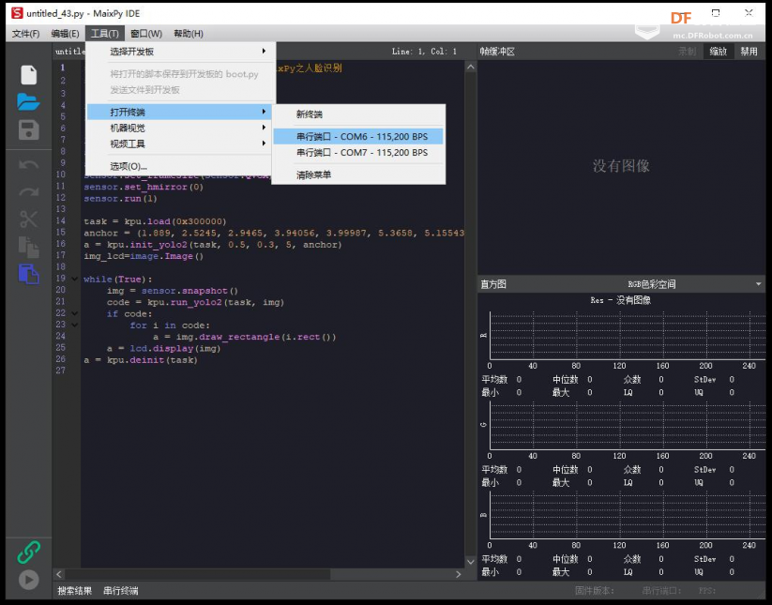Viewport: 772px width, 605px height.
Task: Connect to the board with link icon
Action: pyautogui.click(x=28, y=552)
